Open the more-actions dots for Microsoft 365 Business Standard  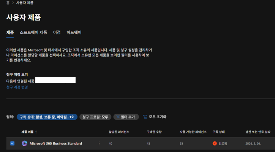[99, 143]
